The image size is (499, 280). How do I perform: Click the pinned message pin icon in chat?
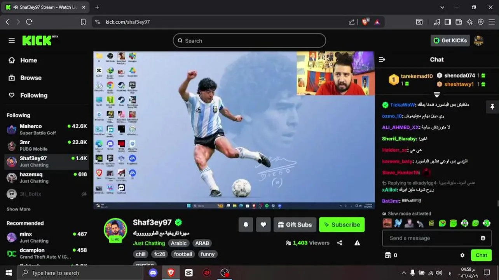(492, 107)
